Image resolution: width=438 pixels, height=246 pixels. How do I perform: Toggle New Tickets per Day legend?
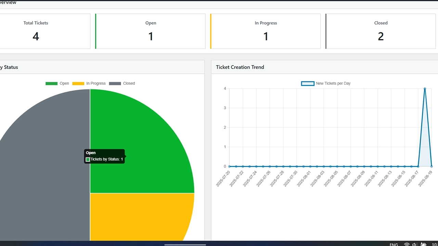pos(326,83)
